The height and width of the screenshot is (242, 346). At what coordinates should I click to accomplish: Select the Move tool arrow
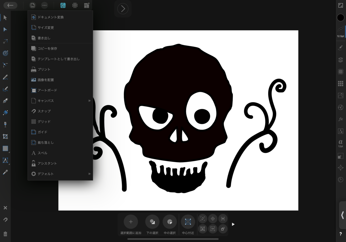5,18
